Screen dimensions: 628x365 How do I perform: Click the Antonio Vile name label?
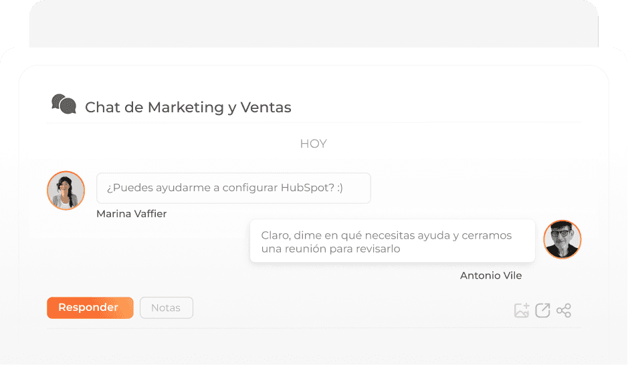tap(491, 275)
